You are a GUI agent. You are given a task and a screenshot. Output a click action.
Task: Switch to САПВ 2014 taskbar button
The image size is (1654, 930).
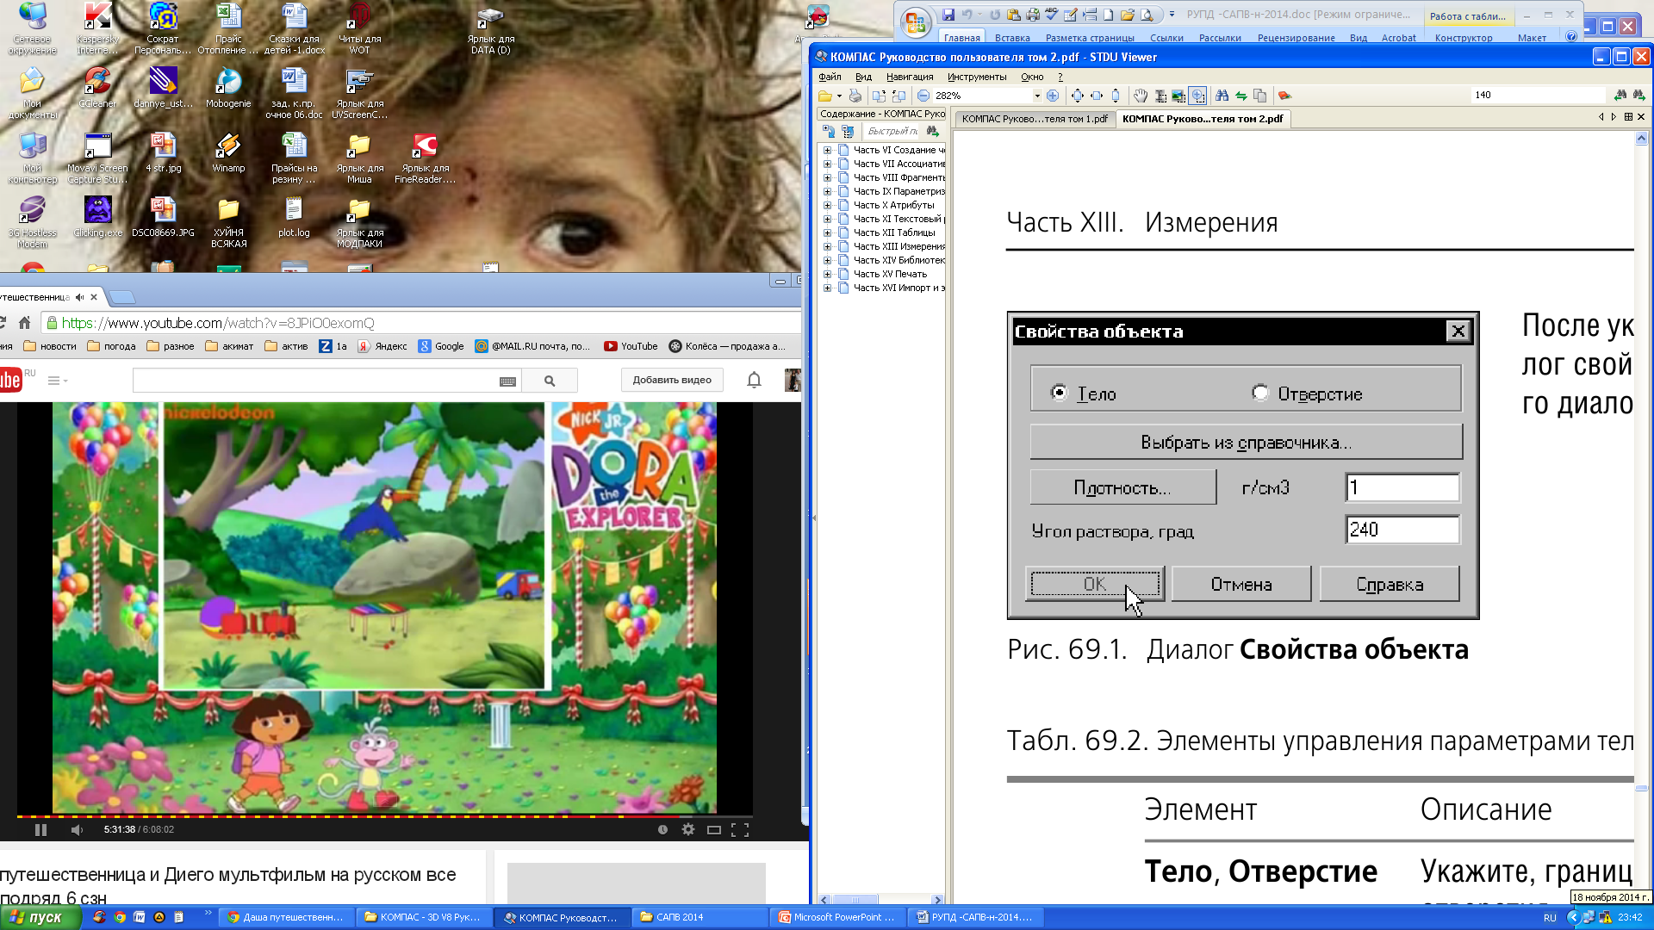[x=699, y=917]
